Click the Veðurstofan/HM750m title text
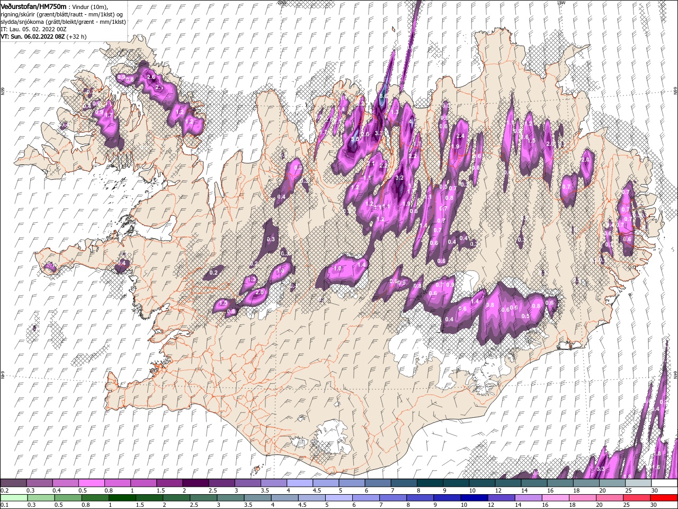The height and width of the screenshot is (509, 678). pyautogui.click(x=33, y=6)
